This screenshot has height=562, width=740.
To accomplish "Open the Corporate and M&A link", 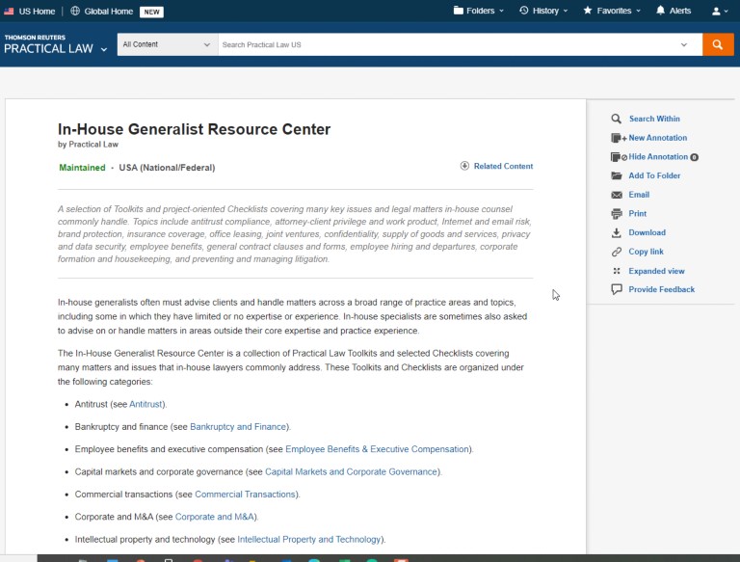I will pyautogui.click(x=215, y=517).
